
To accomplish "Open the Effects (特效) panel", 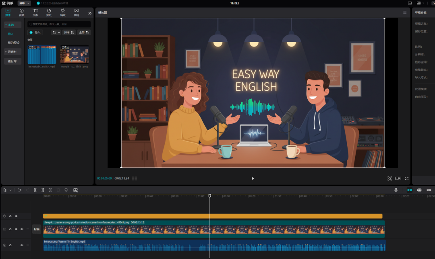I will (62, 12).
